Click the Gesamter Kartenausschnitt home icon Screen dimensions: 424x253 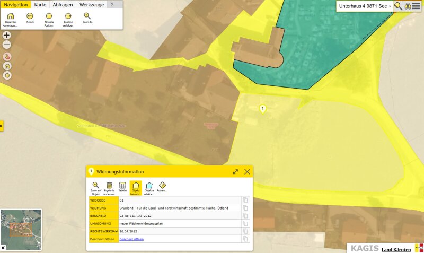click(10, 16)
